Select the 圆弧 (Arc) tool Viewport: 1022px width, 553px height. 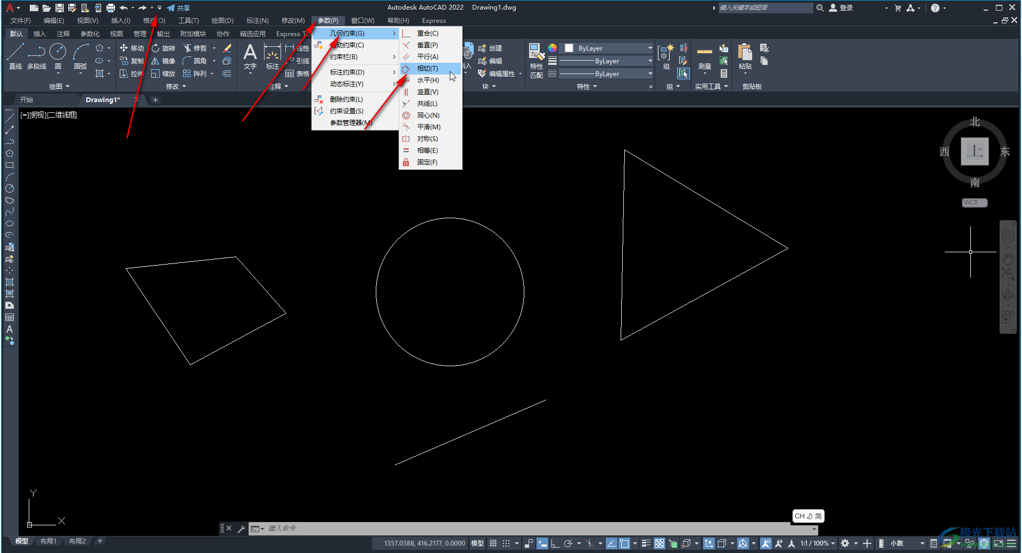pos(80,56)
